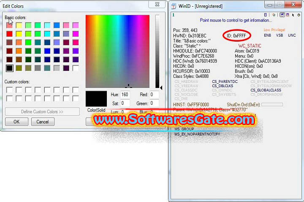Click inside the rainbow color spectrum
304x202 pixels.
117,51
